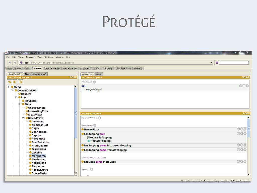The image size is (257, 193).
Task: Remove hasTopping some TomatoTopping row
Action: click(242, 150)
